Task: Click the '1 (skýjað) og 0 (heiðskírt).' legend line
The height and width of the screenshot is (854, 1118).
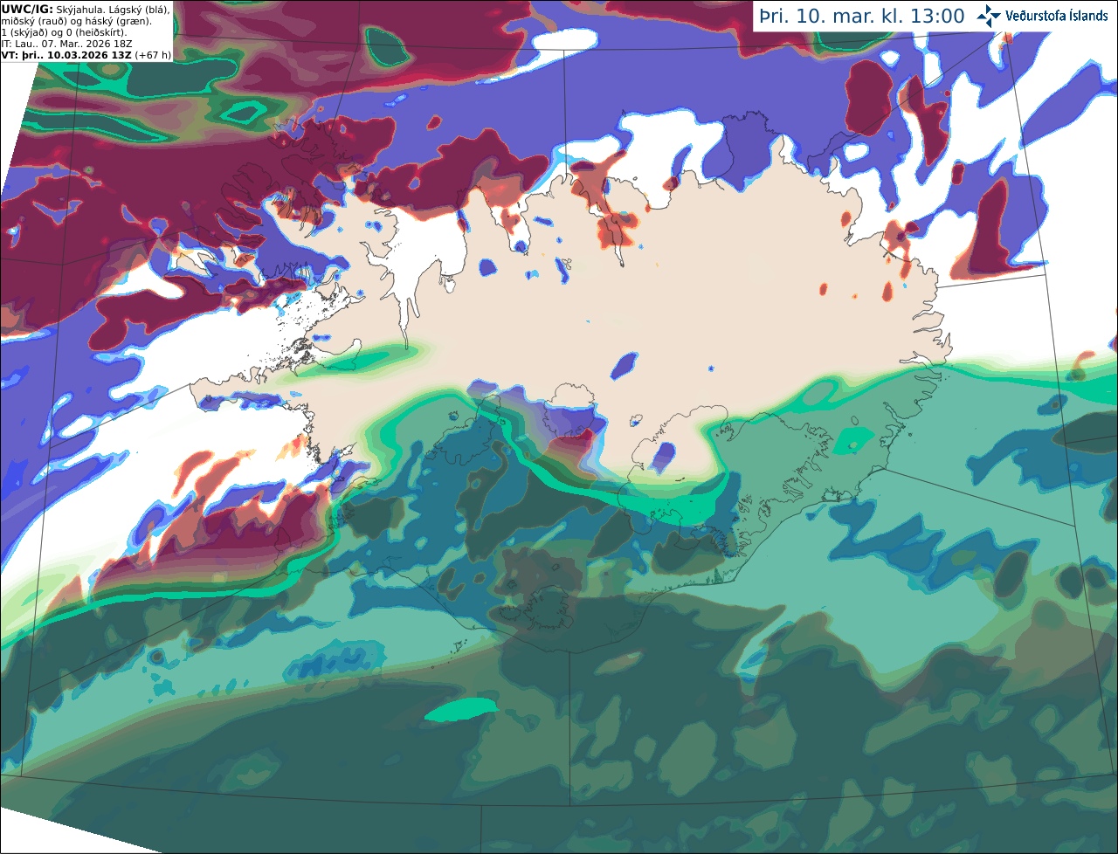Action: click(x=65, y=32)
